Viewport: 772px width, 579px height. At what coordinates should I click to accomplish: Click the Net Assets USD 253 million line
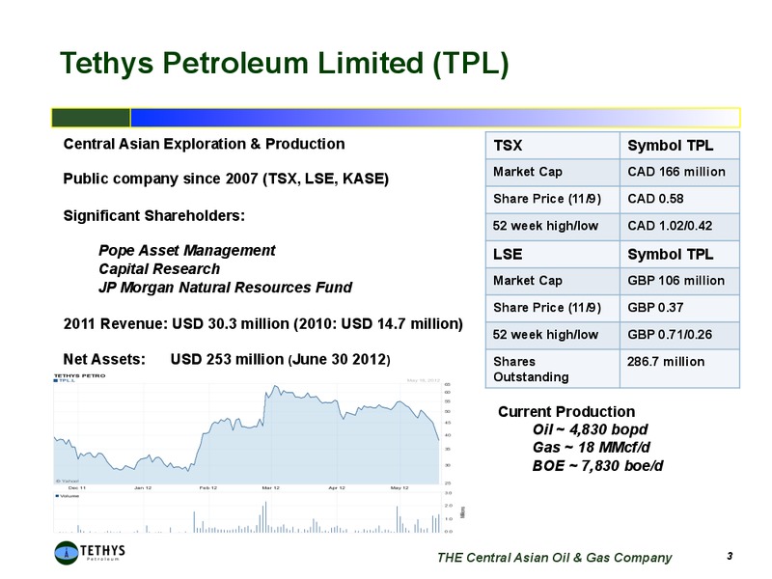[227, 359]
